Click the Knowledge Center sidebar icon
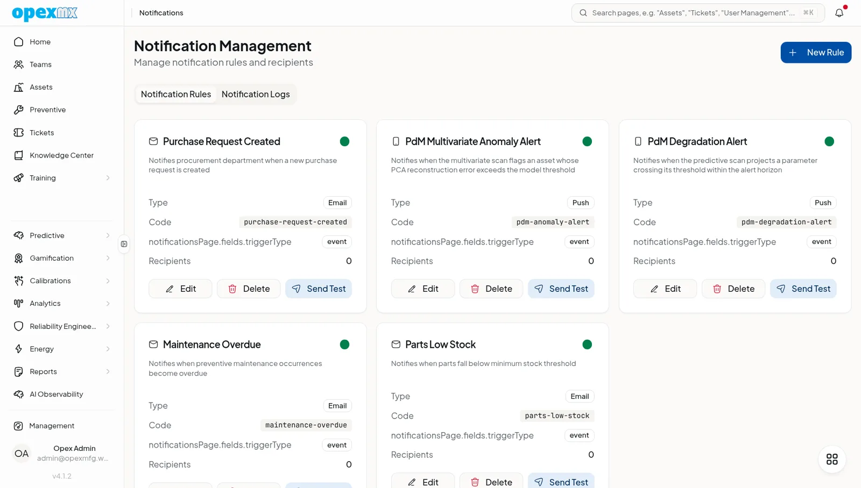This screenshot has height=488, width=861. (19, 155)
